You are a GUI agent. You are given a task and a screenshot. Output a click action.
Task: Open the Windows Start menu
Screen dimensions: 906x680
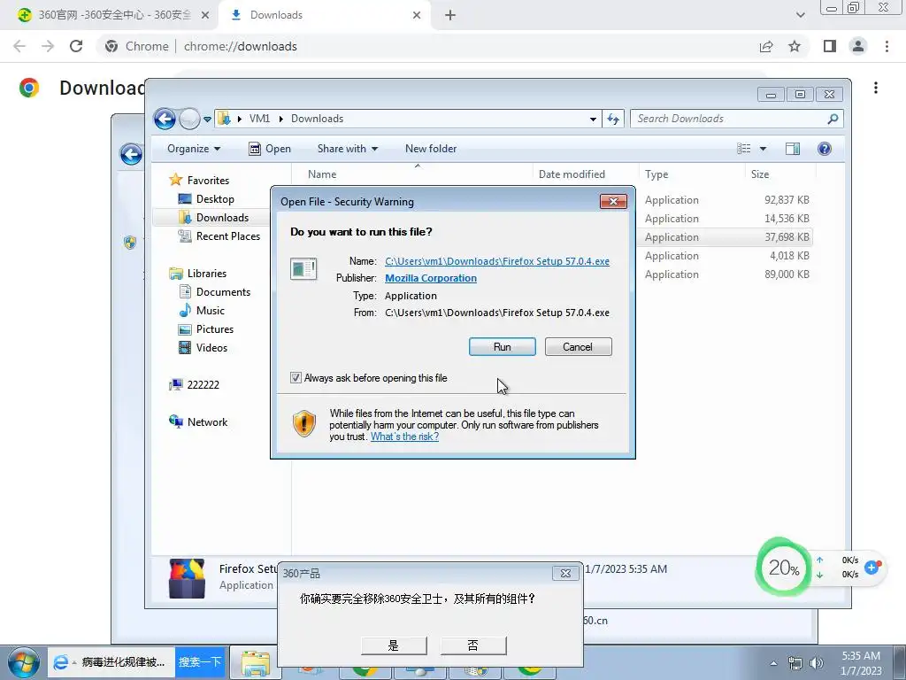click(24, 662)
